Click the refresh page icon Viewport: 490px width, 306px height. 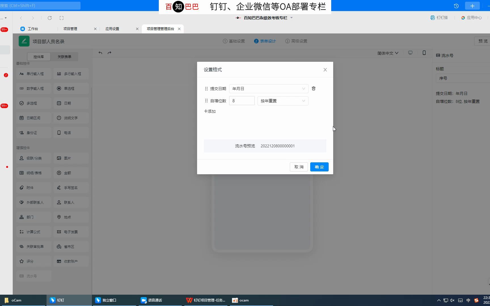tap(50, 18)
